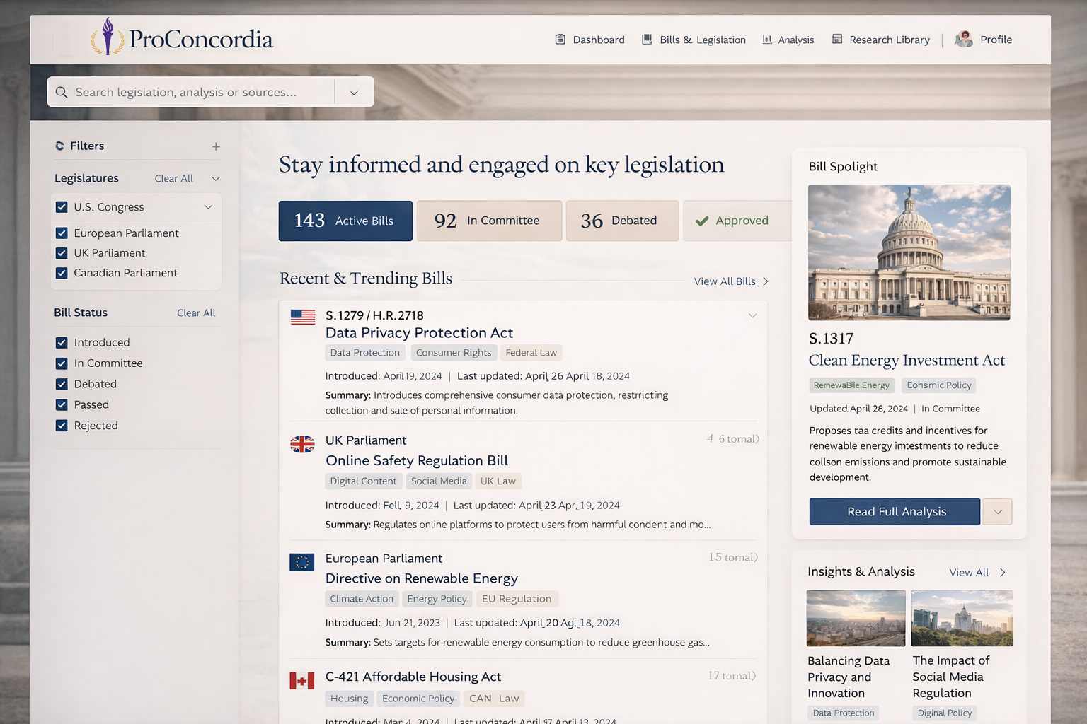The image size is (1087, 724).
Task: Open the Dashboard via its icon
Action: 560,40
